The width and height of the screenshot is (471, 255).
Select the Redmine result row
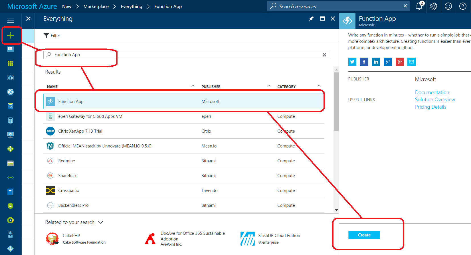(x=184, y=161)
